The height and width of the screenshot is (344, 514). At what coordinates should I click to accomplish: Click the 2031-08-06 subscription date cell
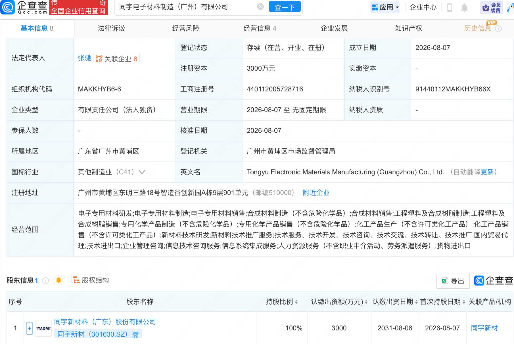(395, 328)
